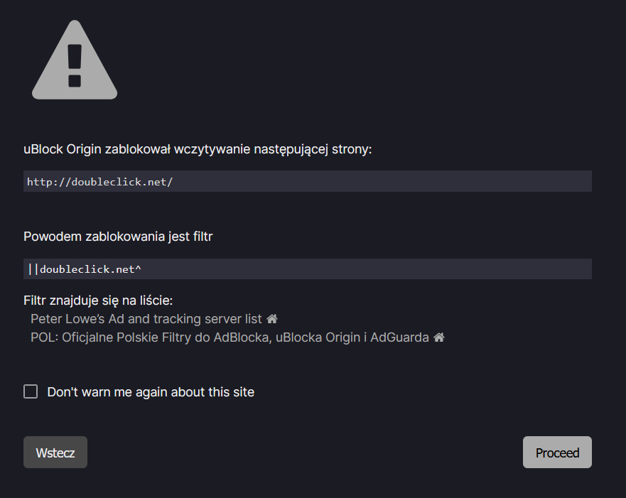
Task: Select the blocked URL http://doubleclick.net/
Action: [x=99, y=181]
